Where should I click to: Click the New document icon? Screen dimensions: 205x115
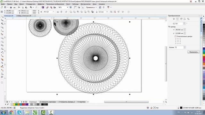[2, 7]
